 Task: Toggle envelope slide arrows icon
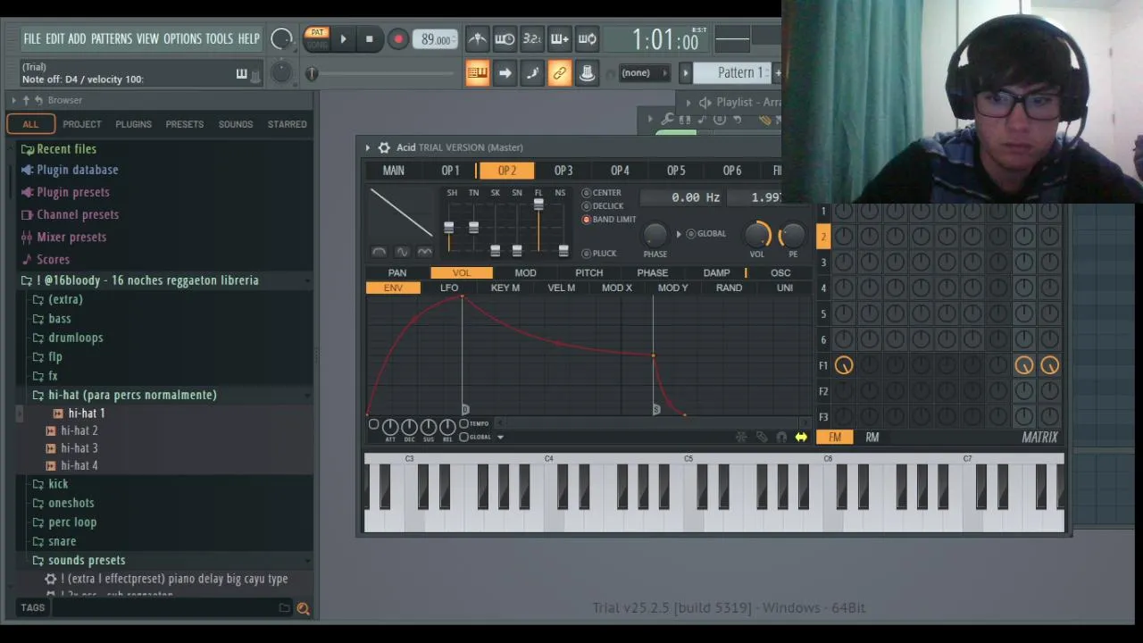pyautogui.click(x=801, y=438)
